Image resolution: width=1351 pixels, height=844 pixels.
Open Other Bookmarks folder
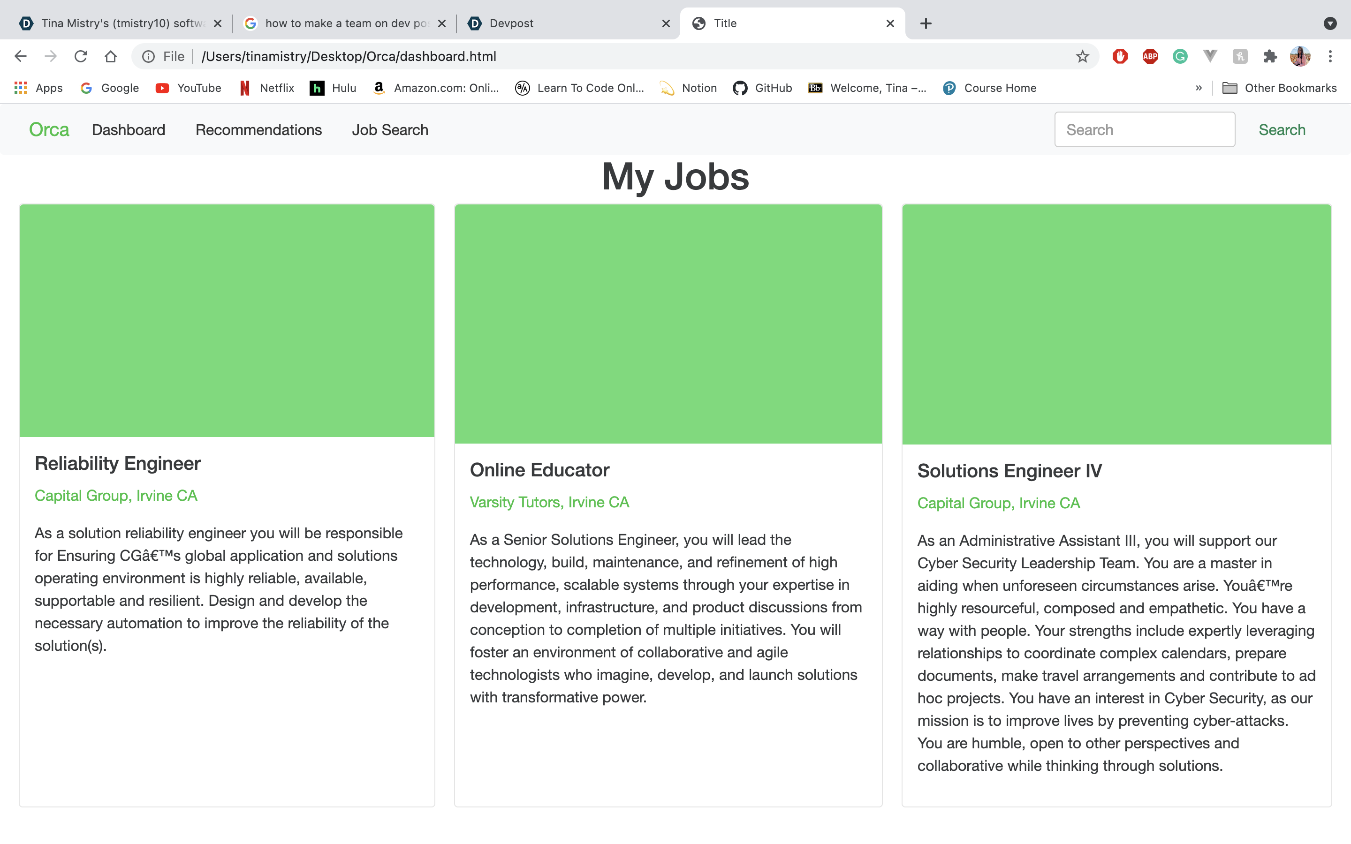[x=1280, y=88]
